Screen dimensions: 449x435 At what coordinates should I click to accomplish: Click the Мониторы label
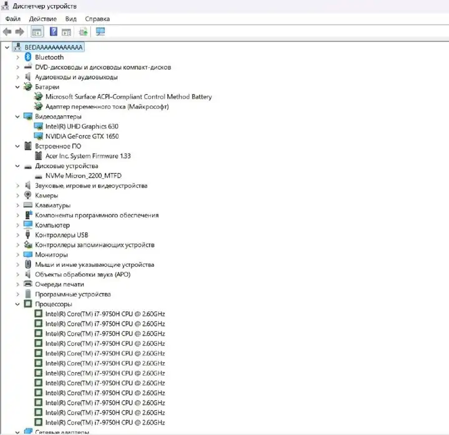pos(52,254)
